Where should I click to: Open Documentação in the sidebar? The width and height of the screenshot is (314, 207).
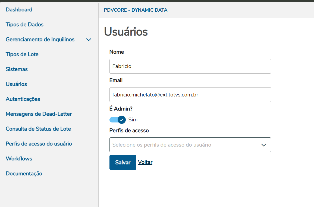(24, 174)
